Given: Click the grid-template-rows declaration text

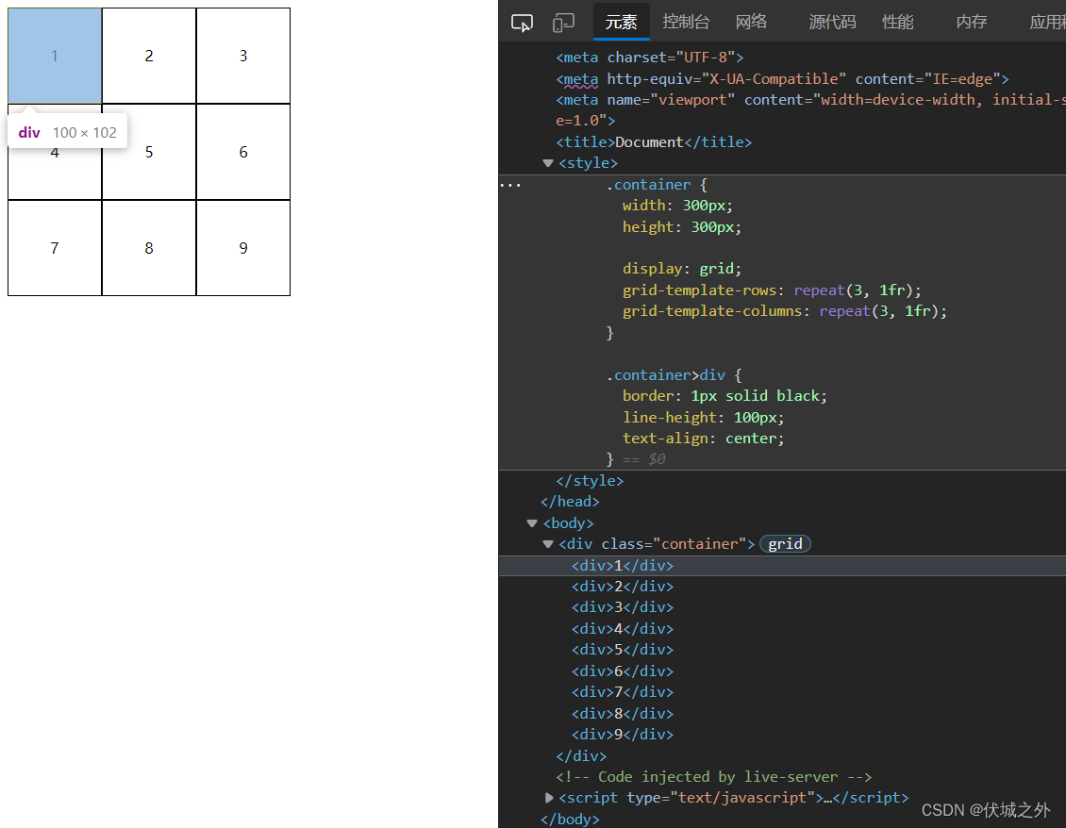Looking at the screenshot, I should point(772,290).
